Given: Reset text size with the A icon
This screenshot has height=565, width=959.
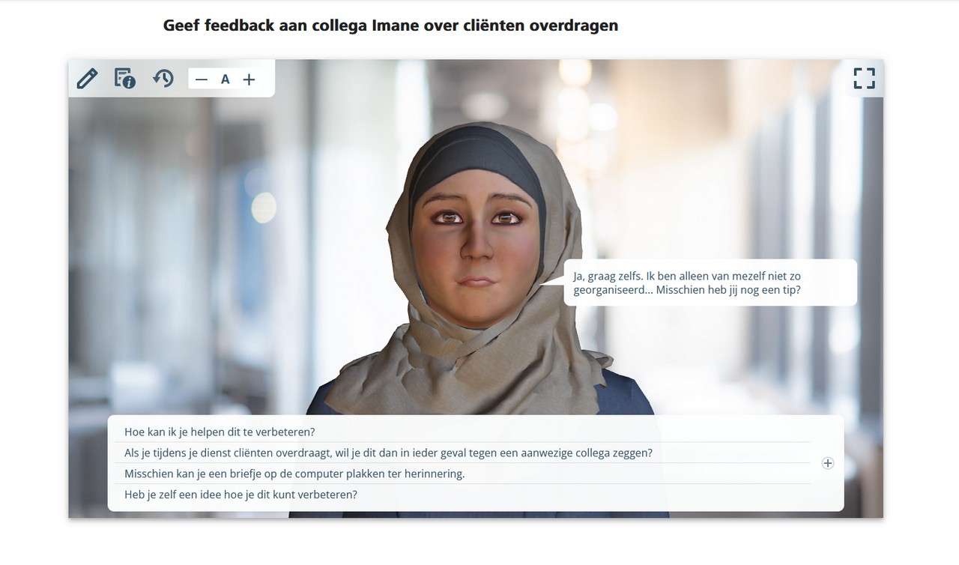Looking at the screenshot, I should click(x=225, y=79).
